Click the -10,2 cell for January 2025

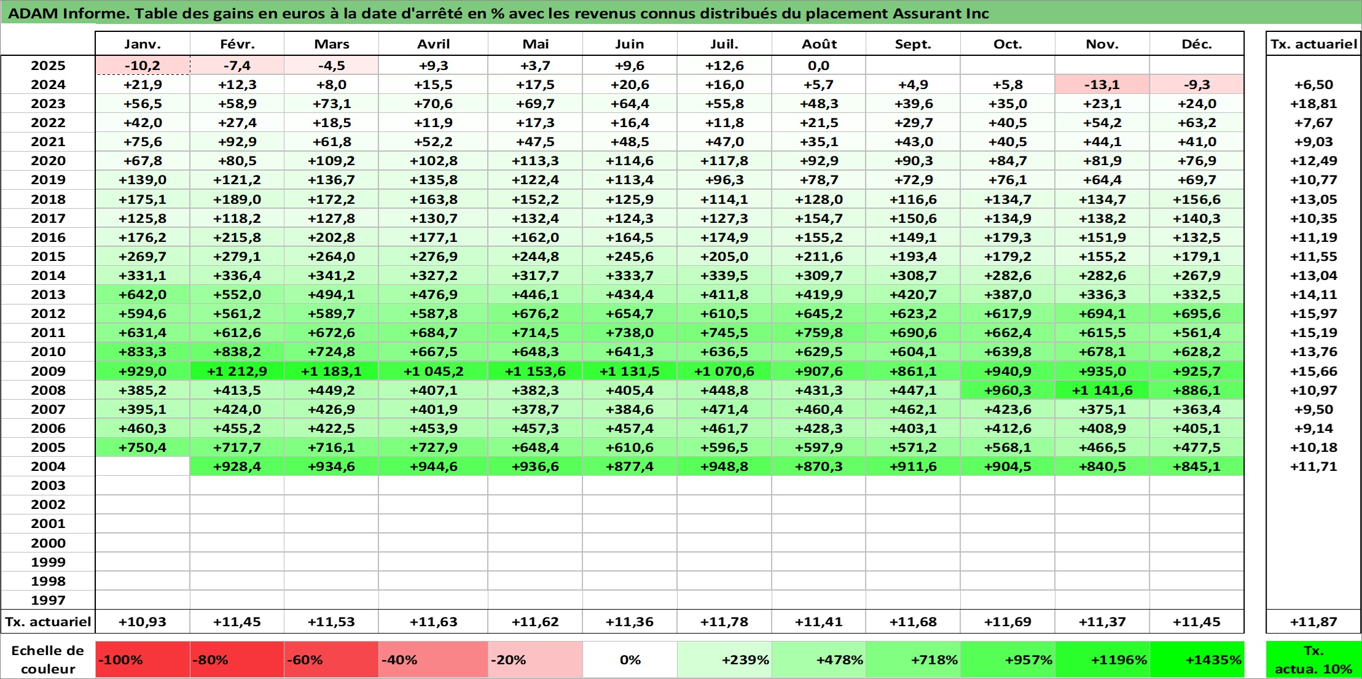click(143, 65)
